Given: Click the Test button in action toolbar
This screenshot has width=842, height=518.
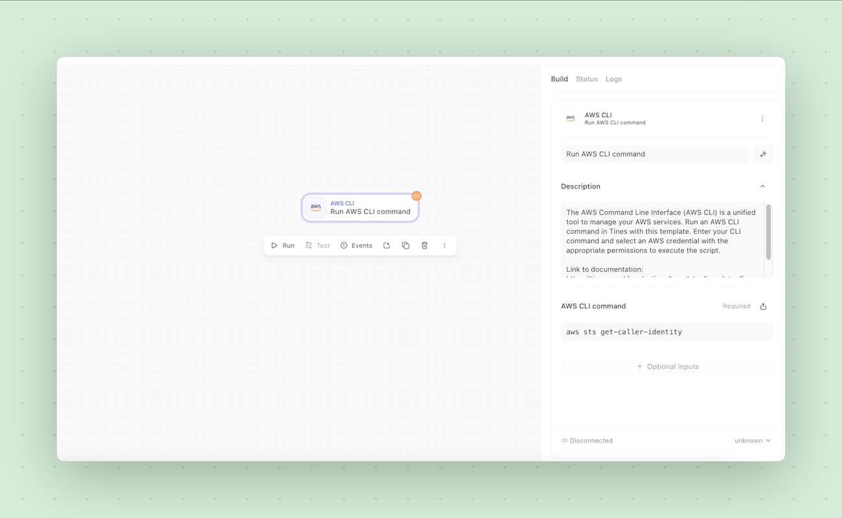Looking at the screenshot, I should [317, 245].
